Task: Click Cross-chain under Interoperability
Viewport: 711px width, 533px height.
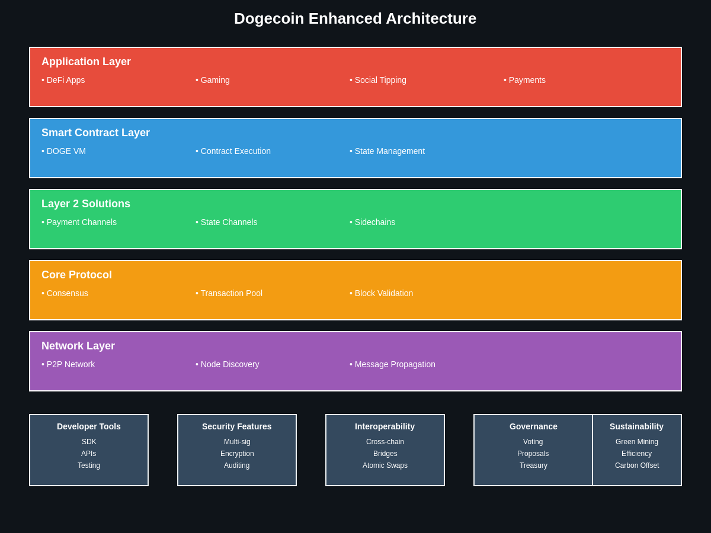Action: tap(385, 442)
